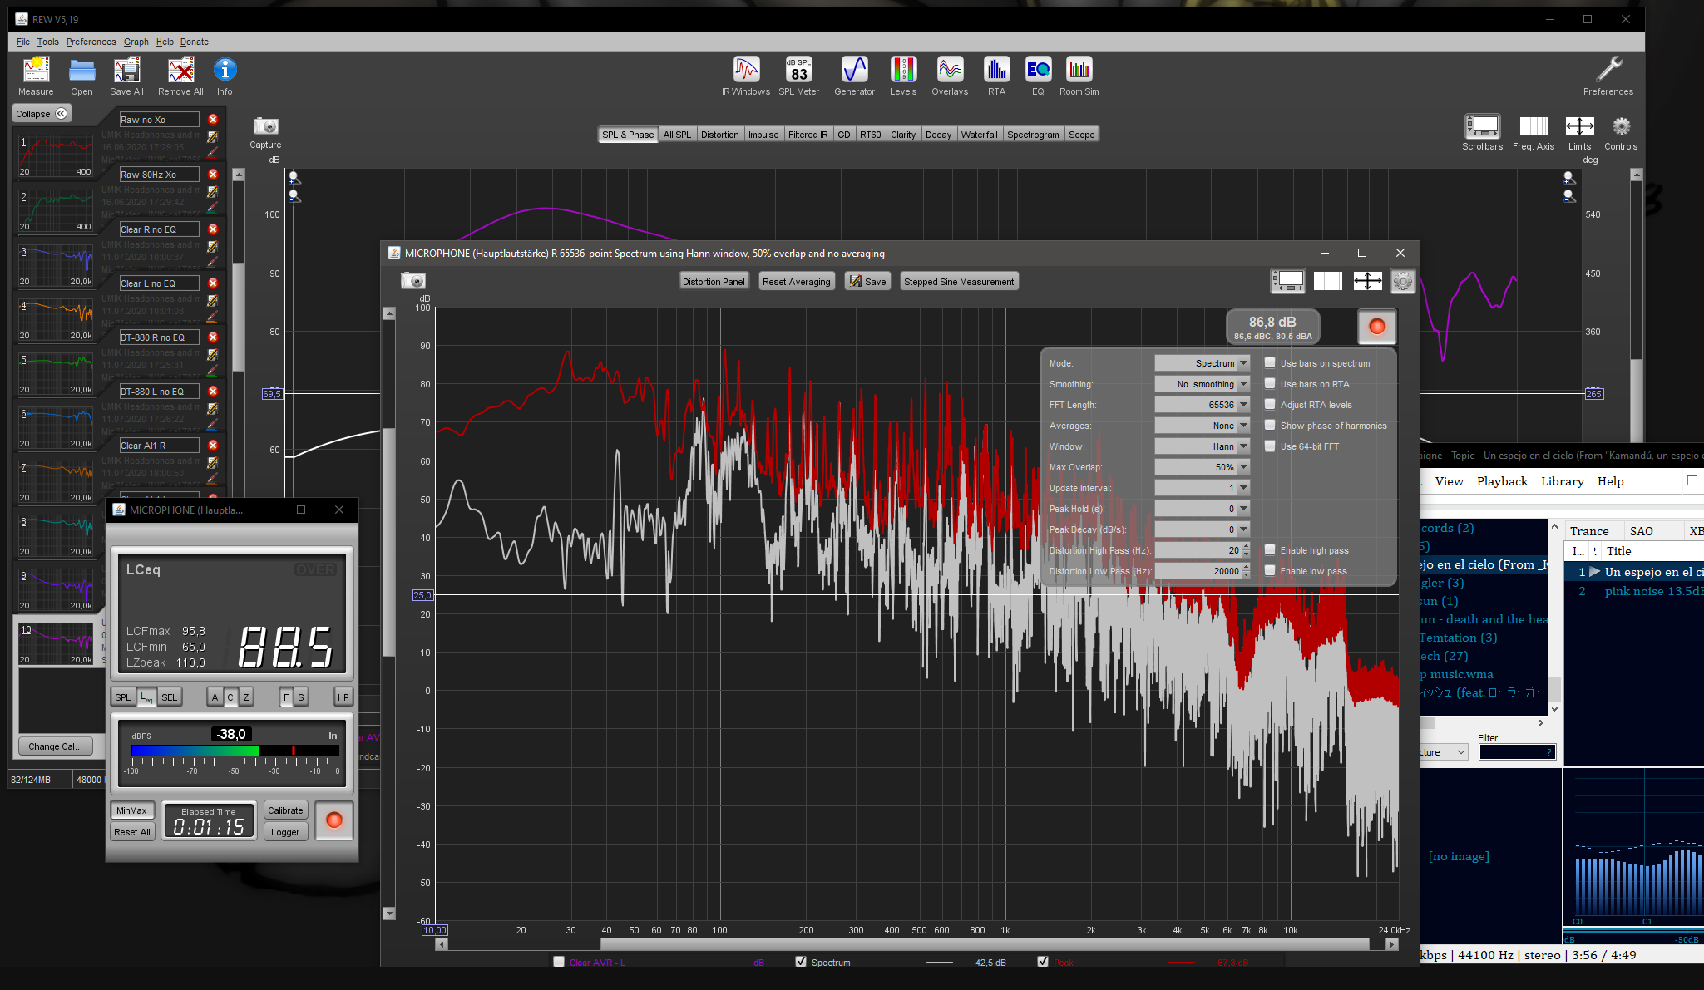
Task: Open Max Overlap dropdown showing 50%
Action: pyautogui.click(x=1202, y=467)
